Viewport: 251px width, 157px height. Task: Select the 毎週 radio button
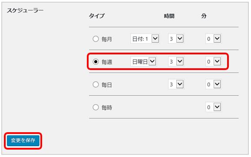96,62
